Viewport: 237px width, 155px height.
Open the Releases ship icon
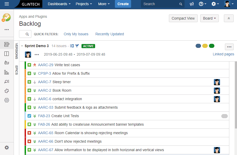7,63
